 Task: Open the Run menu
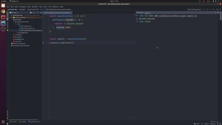[41, 7]
